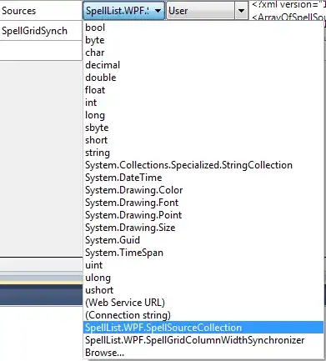
Task: Choose decimal from the type list
Action: click(203, 65)
